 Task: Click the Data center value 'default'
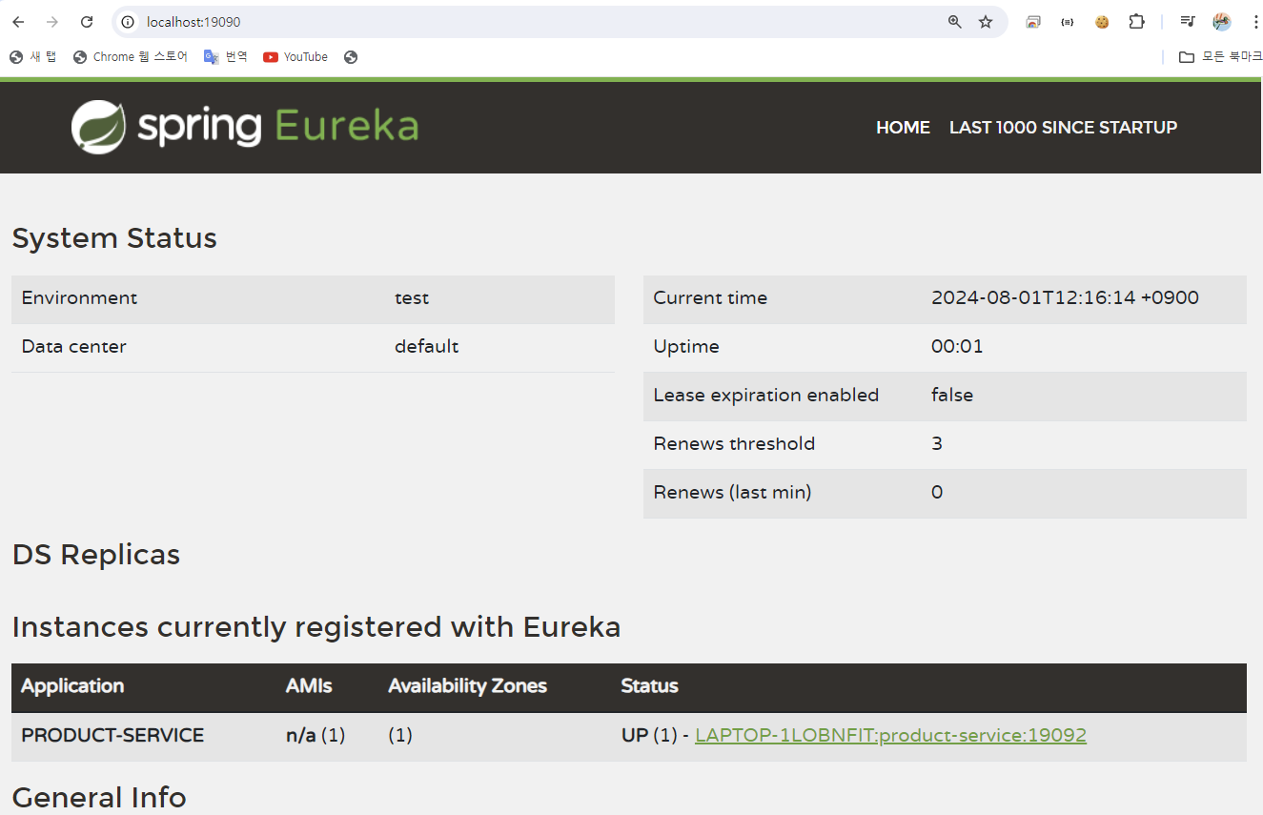click(426, 347)
